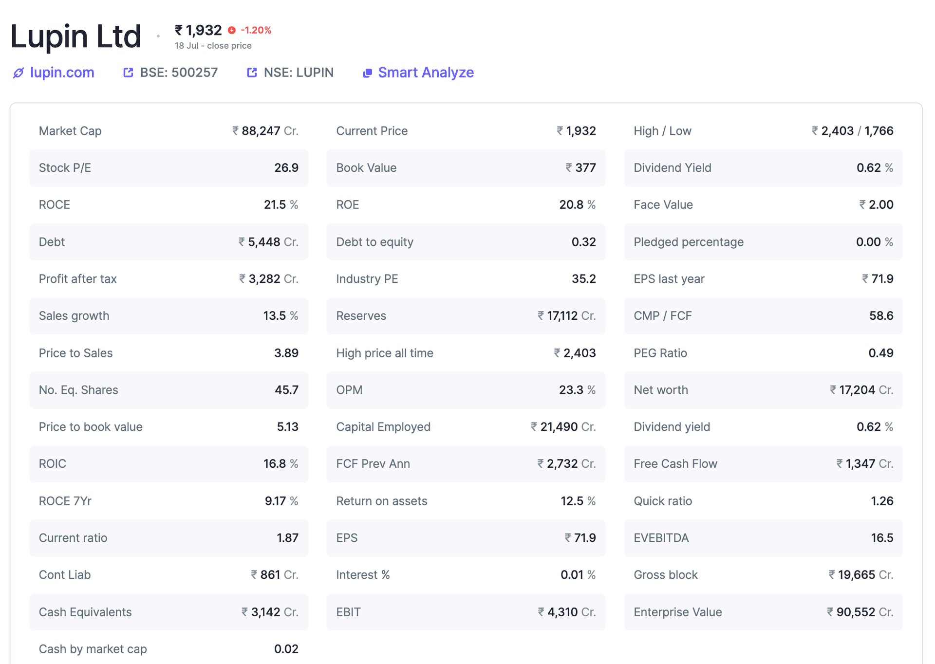Click the Stock P/E row

pyautogui.click(x=168, y=168)
